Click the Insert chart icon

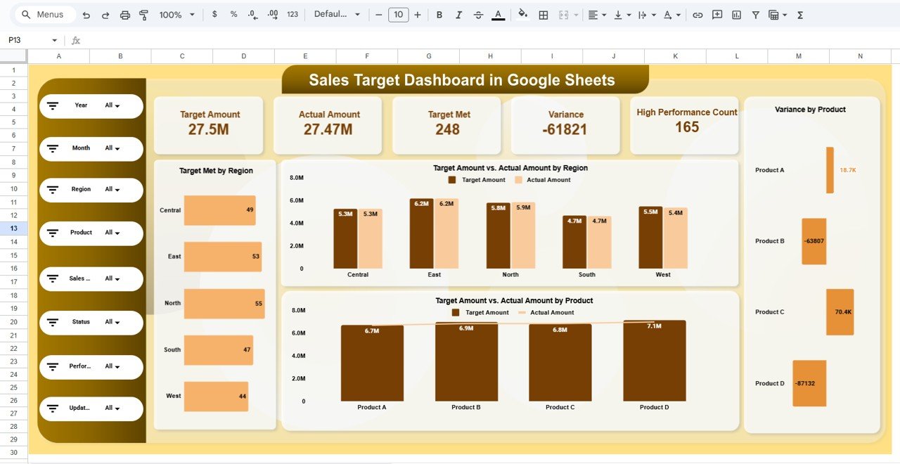[735, 14]
